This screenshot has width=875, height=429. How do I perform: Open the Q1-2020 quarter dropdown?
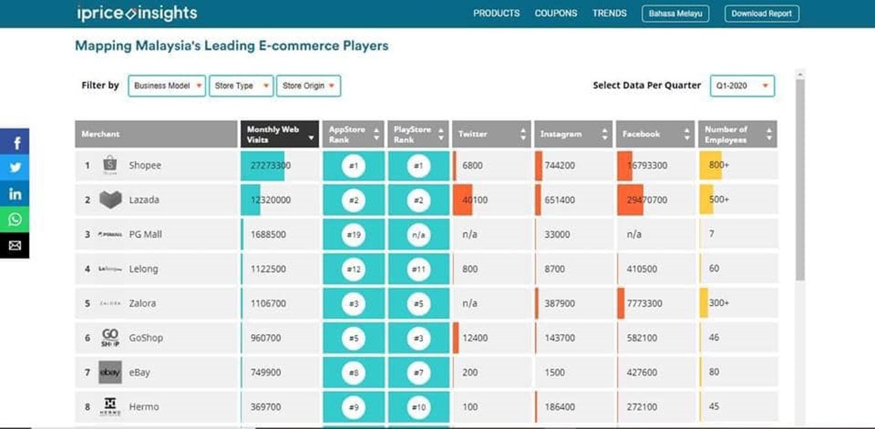tap(742, 86)
